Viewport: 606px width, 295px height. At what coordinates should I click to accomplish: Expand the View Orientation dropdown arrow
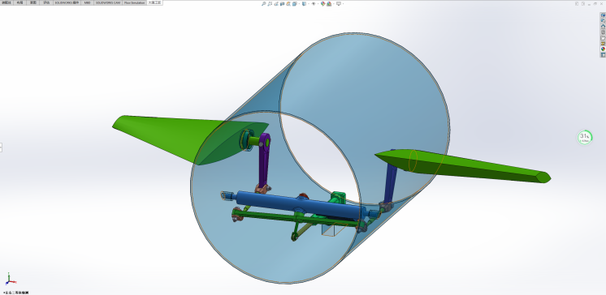pos(299,4)
